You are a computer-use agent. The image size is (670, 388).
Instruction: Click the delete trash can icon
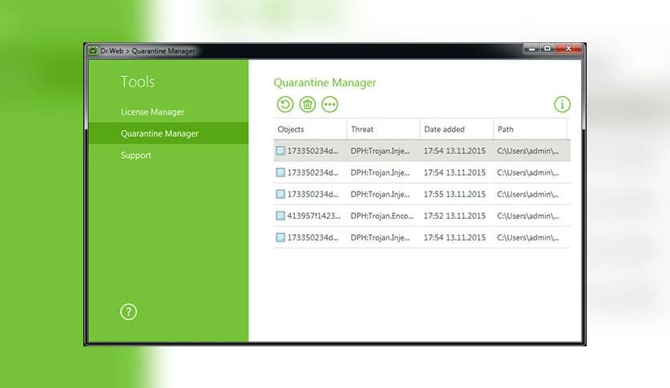click(x=307, y=104)
